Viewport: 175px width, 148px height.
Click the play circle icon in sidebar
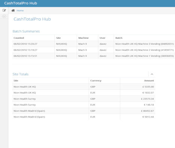click(x=4, y=16)
